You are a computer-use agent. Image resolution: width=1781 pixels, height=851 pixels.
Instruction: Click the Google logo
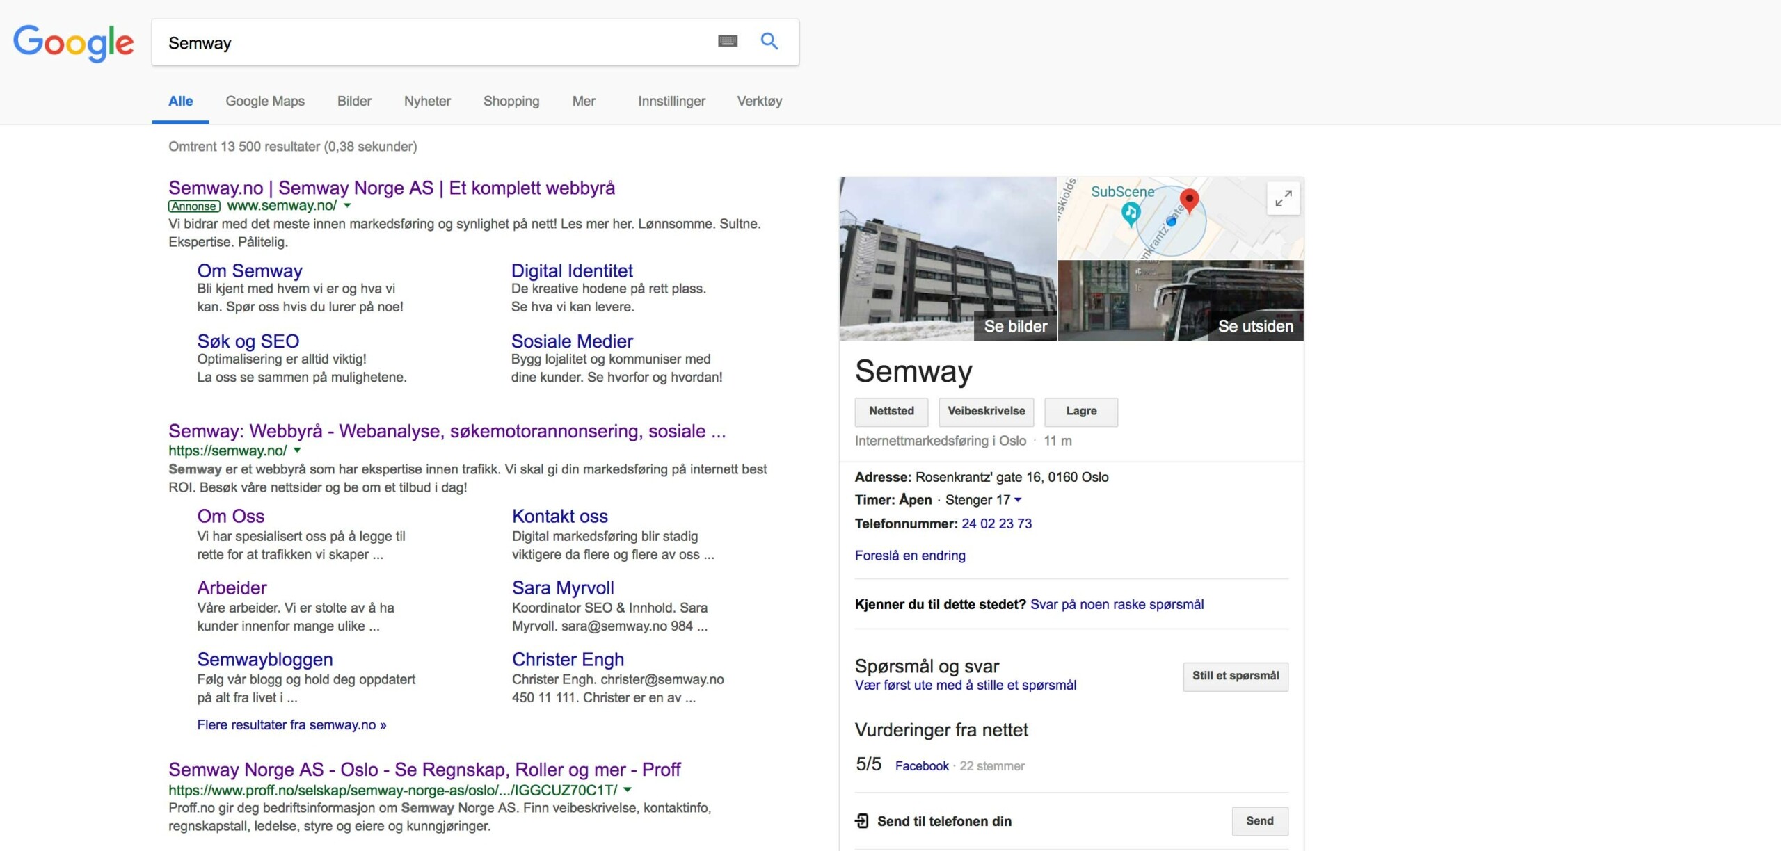72,43
